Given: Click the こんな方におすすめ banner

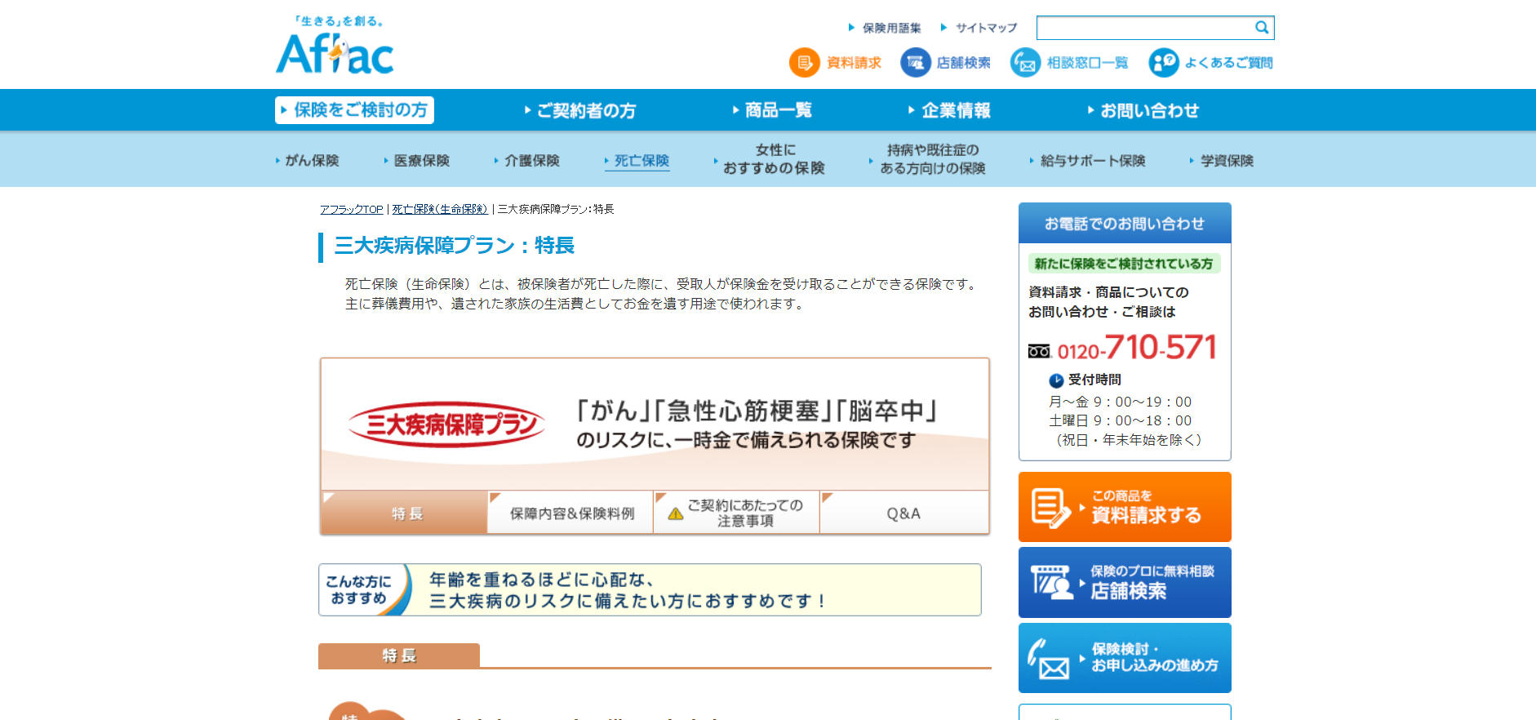Looking at the screenshot, I should tap(650, 589).
